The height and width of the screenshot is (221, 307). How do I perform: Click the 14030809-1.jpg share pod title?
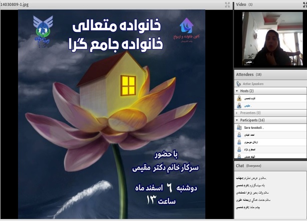point(15,4)
